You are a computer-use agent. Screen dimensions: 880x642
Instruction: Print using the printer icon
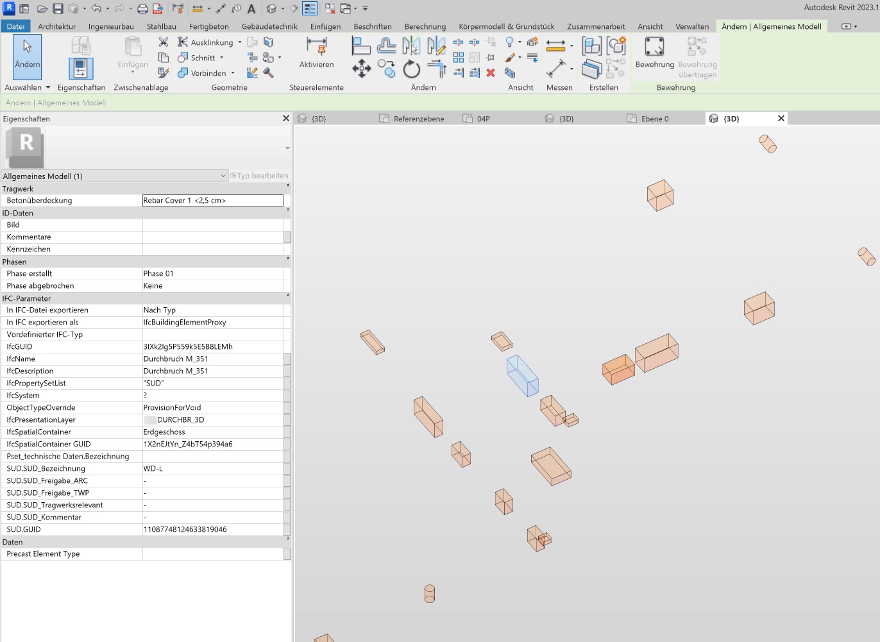click(142, 9)
